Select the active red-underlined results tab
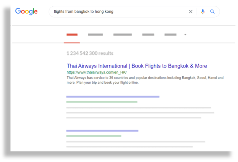 (x=72, y=35)
